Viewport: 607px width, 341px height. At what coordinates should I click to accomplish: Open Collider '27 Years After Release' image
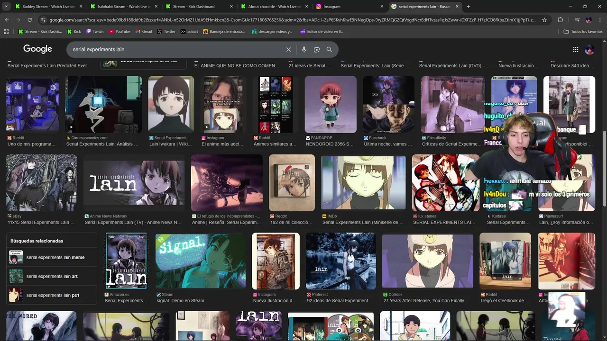[428, 261]
